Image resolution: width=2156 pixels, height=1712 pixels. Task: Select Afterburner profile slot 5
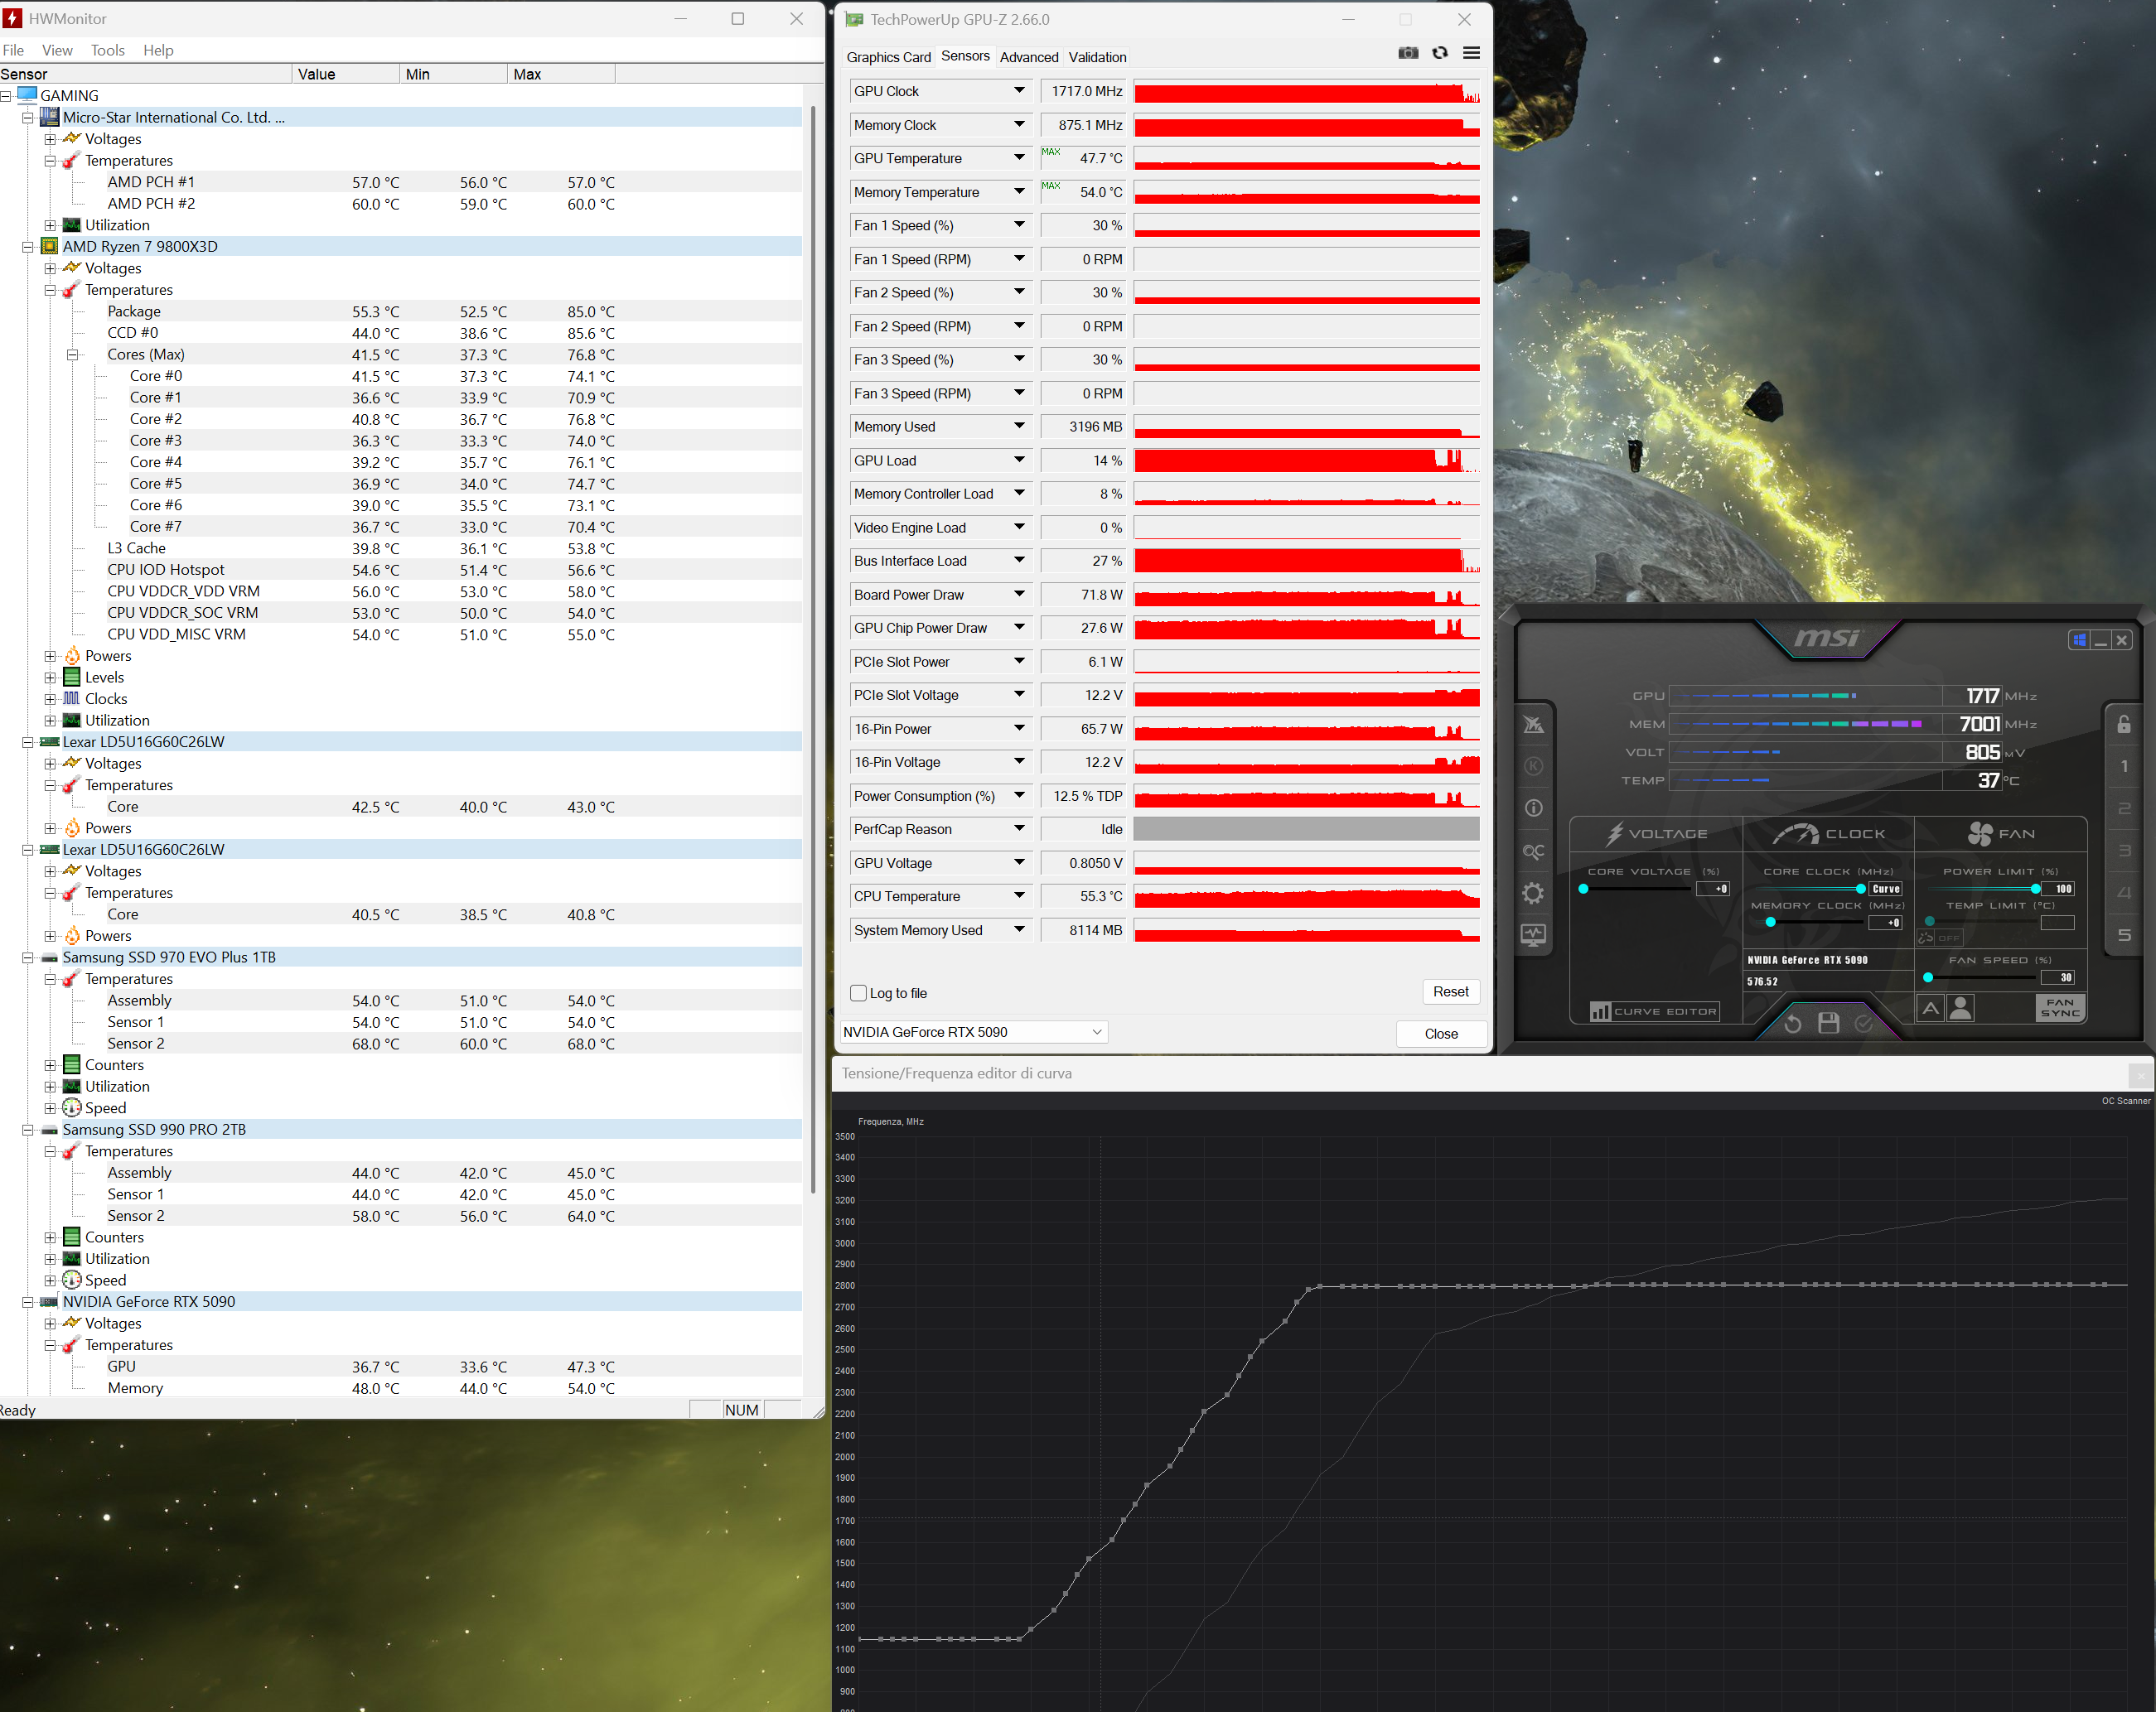[2124, 935]
